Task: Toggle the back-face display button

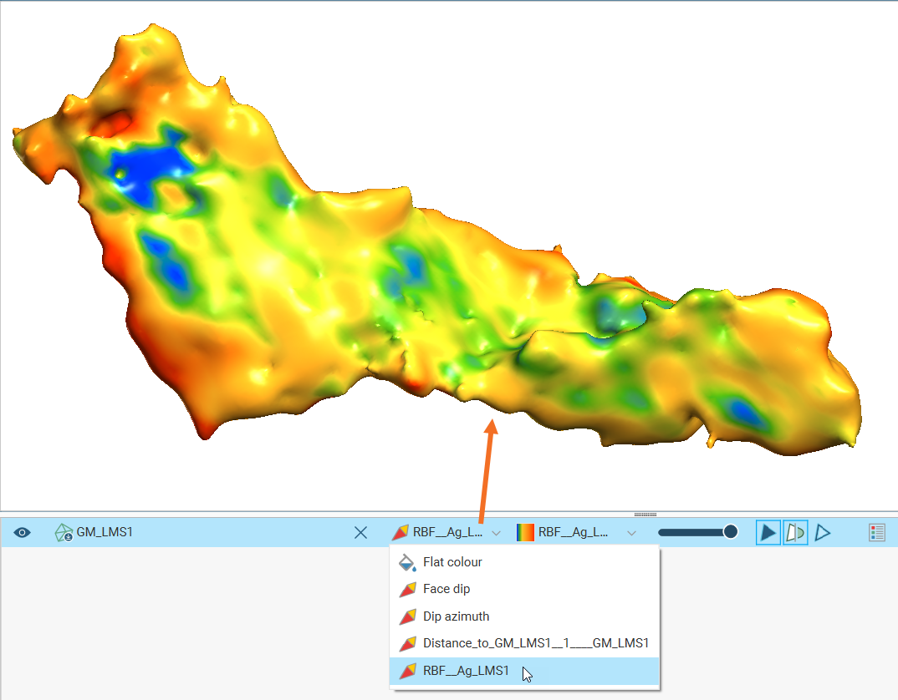Action: [795, 532]
